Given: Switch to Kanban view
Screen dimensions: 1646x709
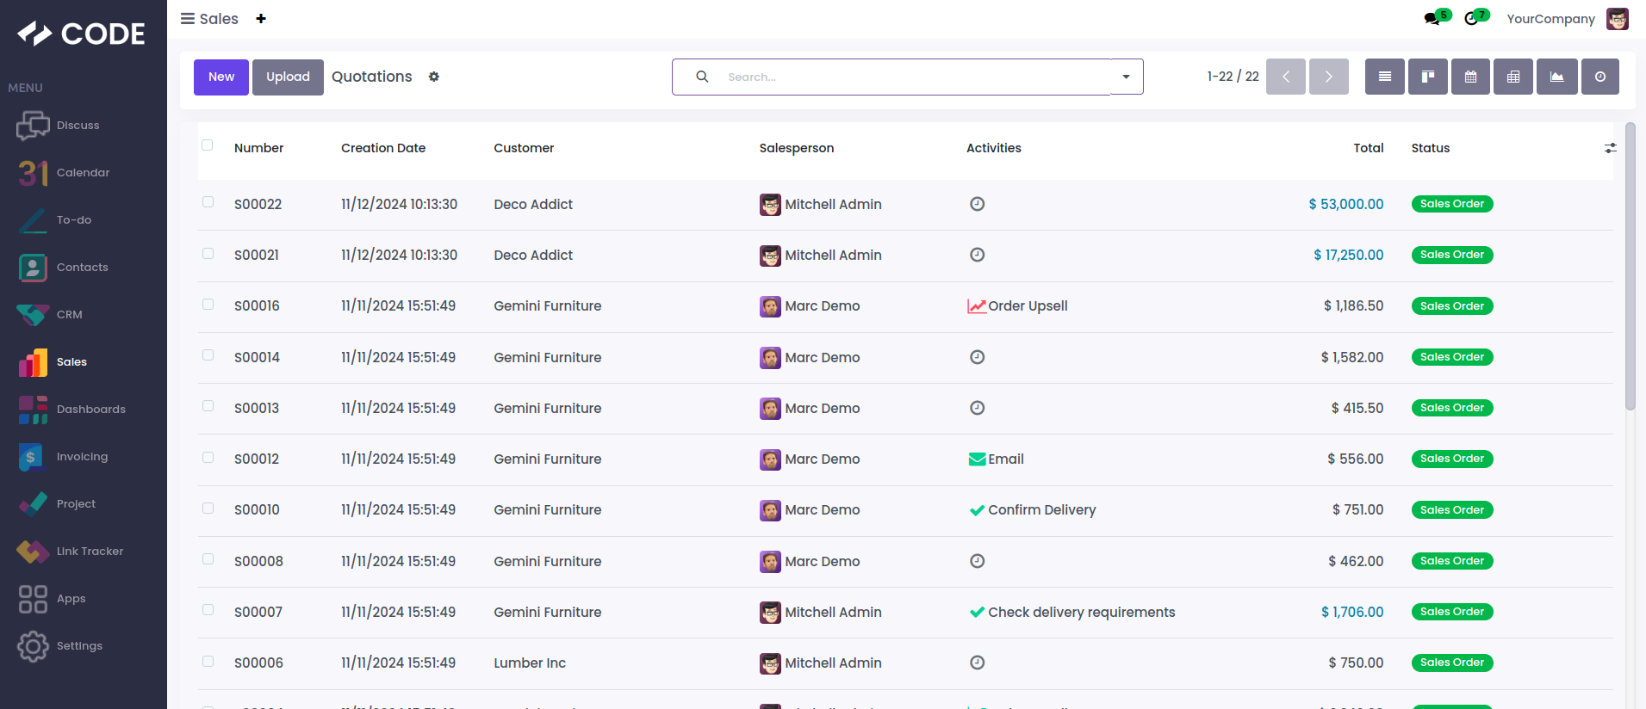Looking at the screenshot, I should coord(1427,77).
